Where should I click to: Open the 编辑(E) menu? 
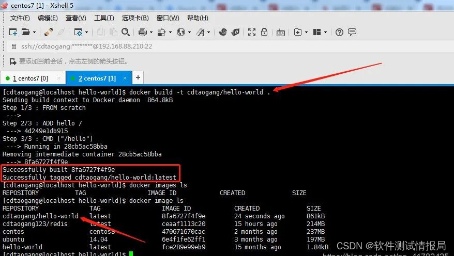48,18
